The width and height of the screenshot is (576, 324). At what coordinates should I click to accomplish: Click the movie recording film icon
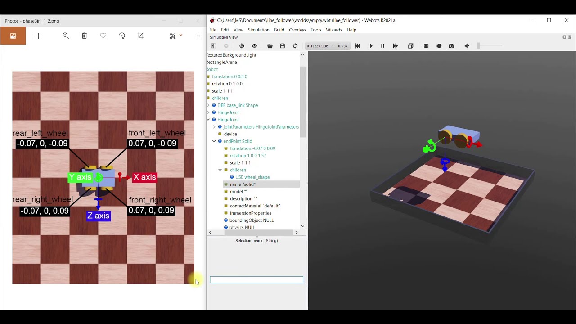[x=426, y=46]
